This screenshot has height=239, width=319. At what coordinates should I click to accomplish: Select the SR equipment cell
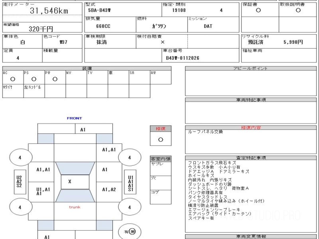point(140,77)
